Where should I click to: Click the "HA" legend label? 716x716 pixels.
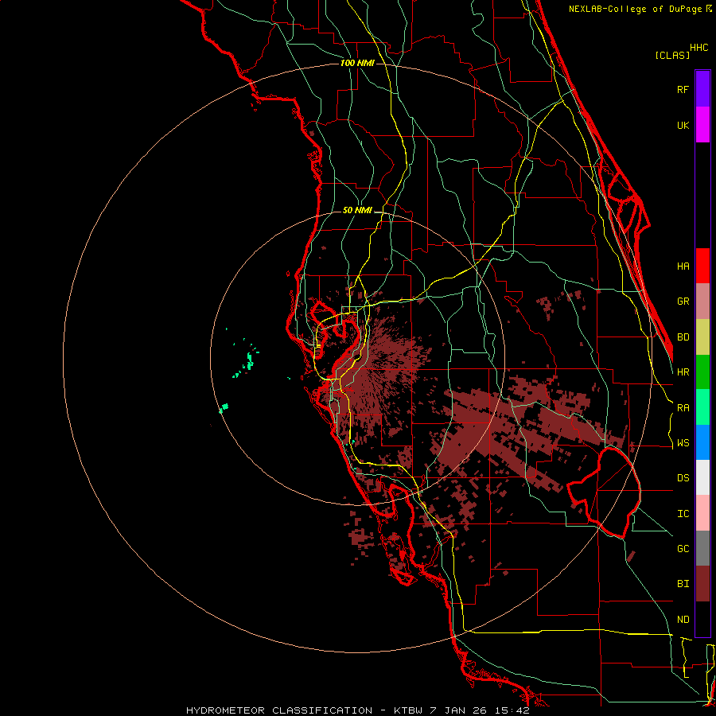[x=683, y=267]
